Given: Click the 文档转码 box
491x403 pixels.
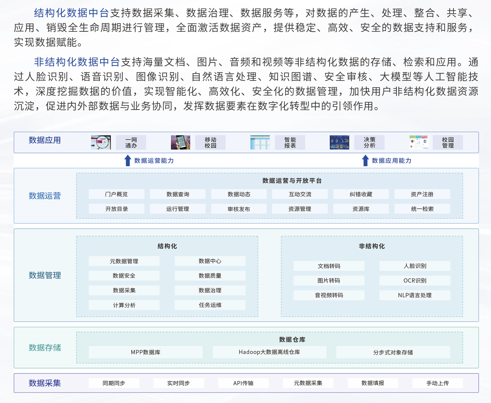Looking at the screenshot, I should pyautogui.click(x=329, y=266).
